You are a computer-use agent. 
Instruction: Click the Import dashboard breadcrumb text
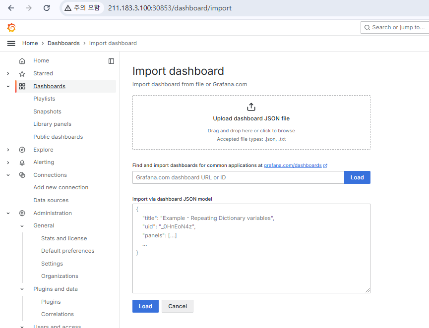tap(113, 43)
